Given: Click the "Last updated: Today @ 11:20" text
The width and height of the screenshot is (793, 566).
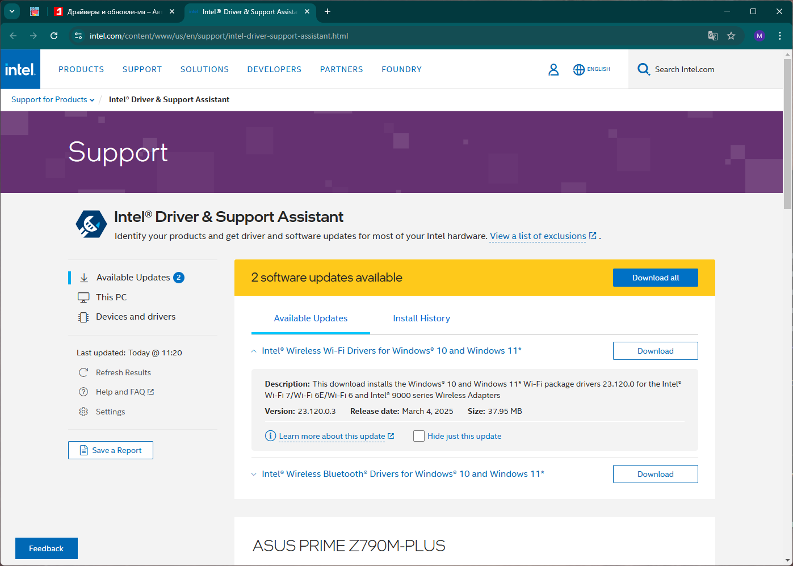Looking at the screenshot, I should pos(129,353).
